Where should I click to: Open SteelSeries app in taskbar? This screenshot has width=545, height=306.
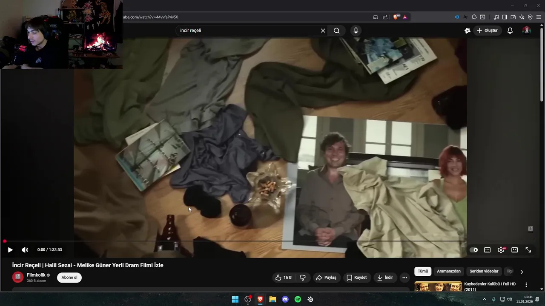pos(310,299)
